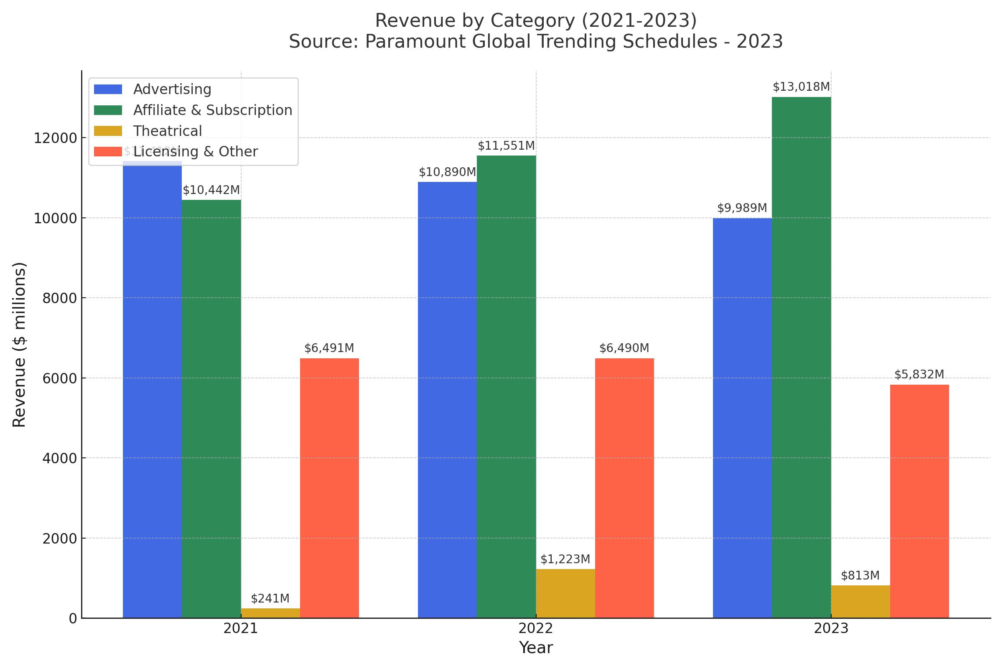The height and width of the screenshot is (669, 1003).
Task: Click the green Affiliate & Subscription legend swatch
Action: pos(108,110)
